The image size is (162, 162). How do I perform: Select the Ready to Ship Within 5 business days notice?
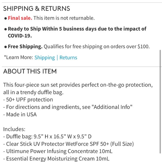[x=77, y=32]
